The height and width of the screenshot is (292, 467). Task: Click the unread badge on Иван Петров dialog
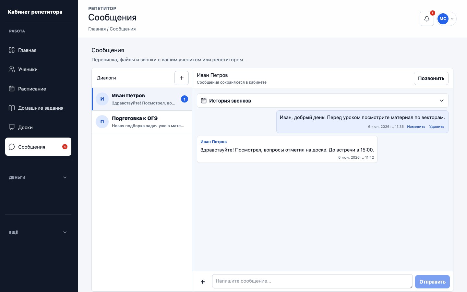pyautogui.click(x=185, y=99)
